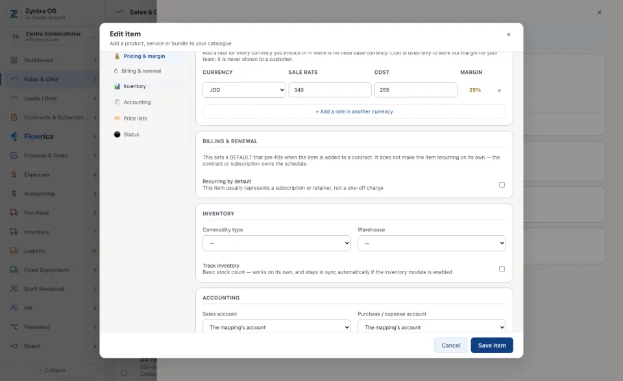Click the Sales & CRM sidebar icon

click(14, 79)
